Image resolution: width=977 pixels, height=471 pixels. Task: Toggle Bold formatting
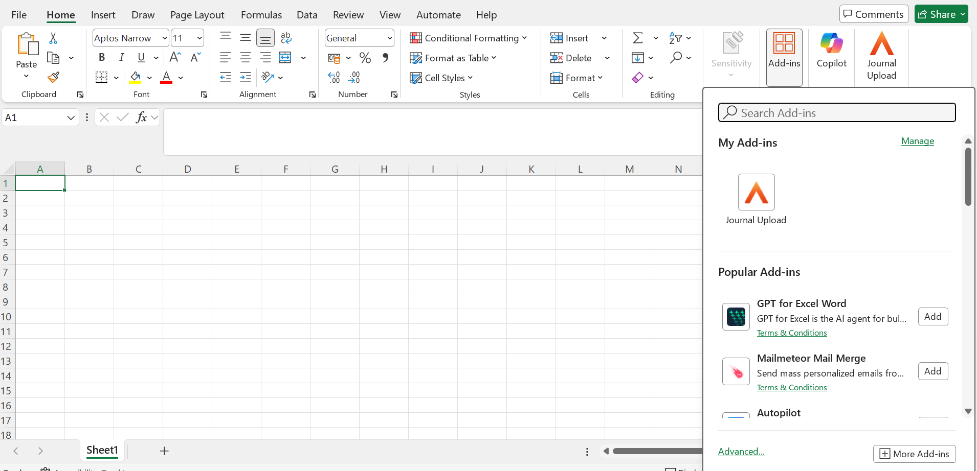point(102,58)
